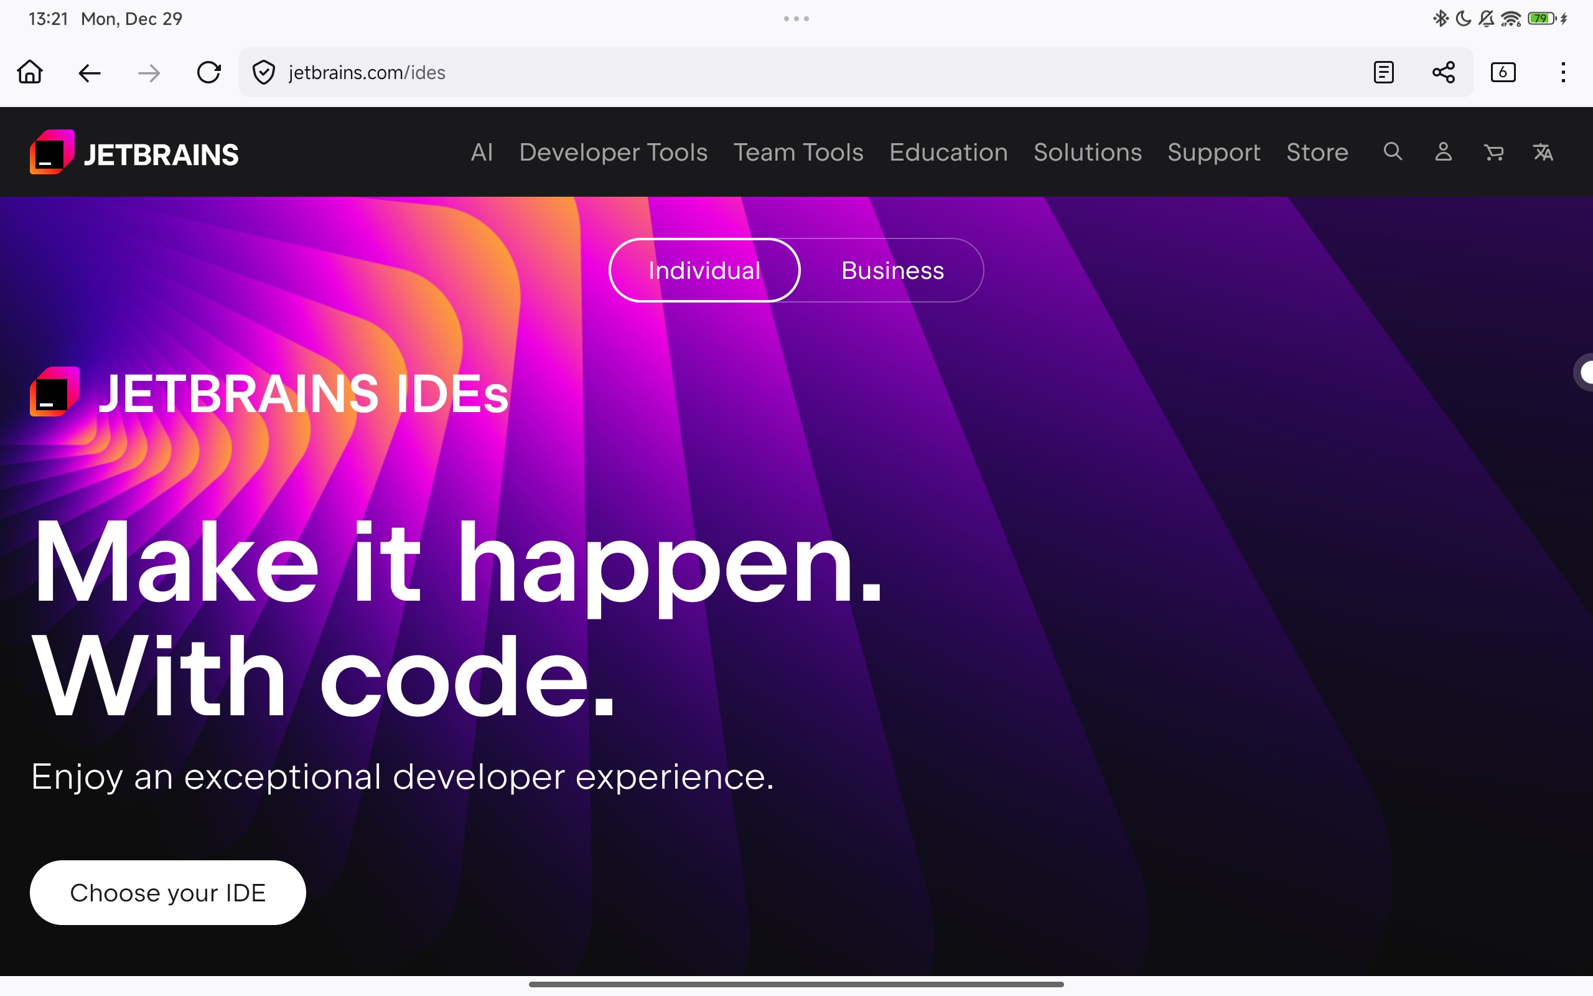The height and width of the screenshot is (996, 1593).
Task: Share the current page
Action: pos(1444,72)
